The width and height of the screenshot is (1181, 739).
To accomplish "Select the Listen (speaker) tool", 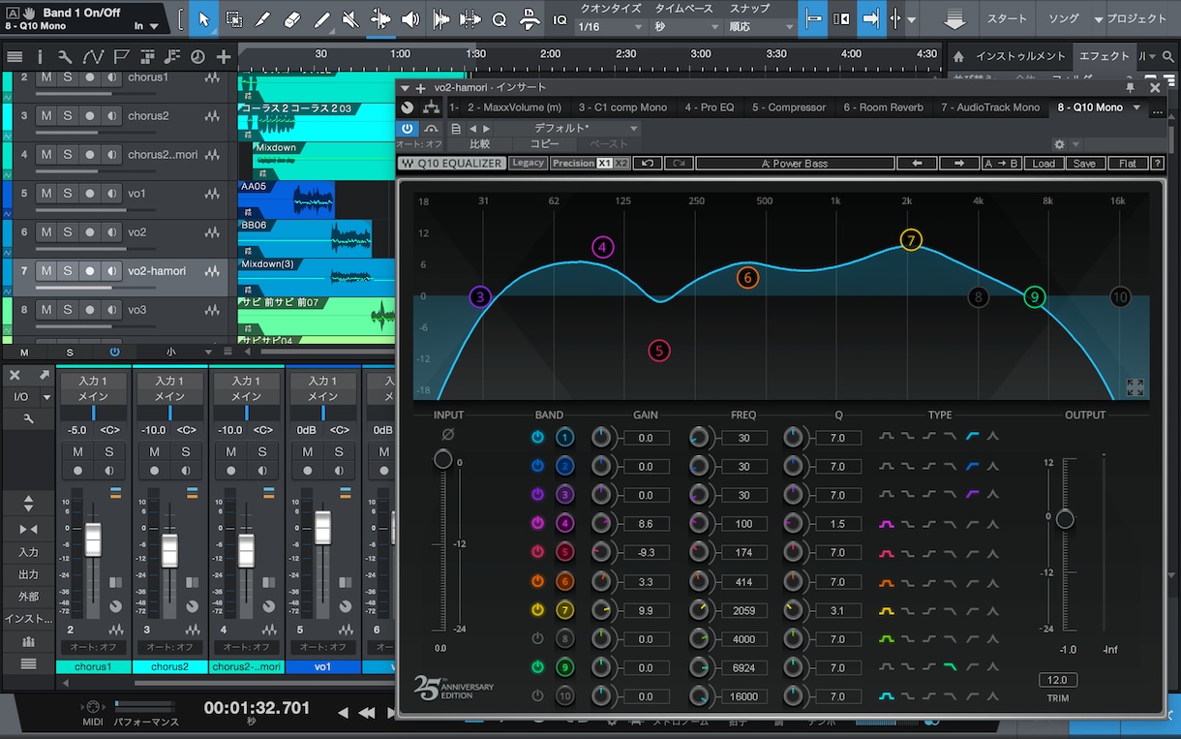I will pyautogui.click(x=410, y=18).
